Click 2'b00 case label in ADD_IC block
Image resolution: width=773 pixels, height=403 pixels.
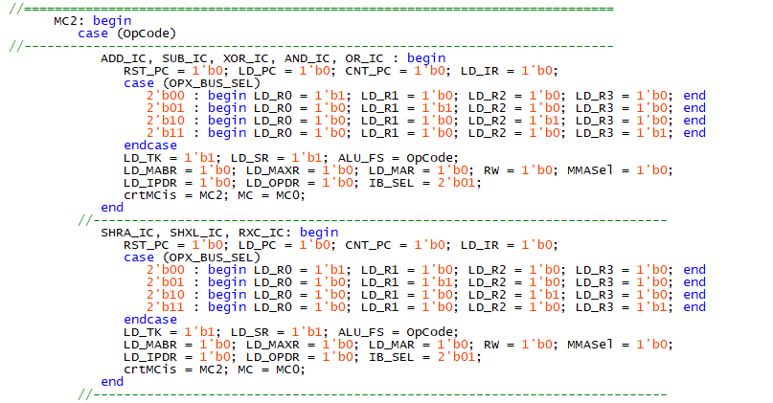pos(166,96)
